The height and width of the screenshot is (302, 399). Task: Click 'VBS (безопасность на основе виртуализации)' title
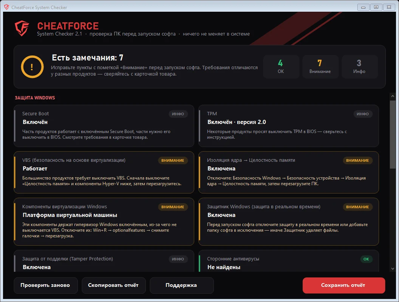(74, 160)
